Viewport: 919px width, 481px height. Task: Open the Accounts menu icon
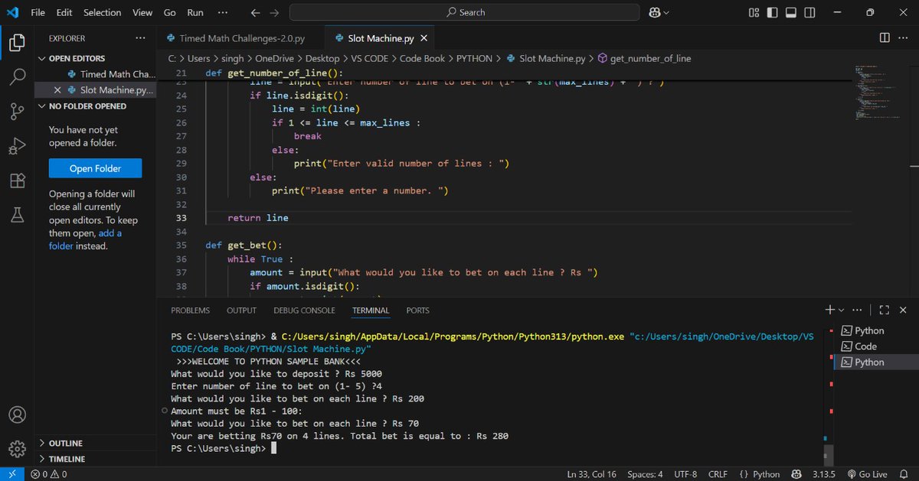(17, 414)
